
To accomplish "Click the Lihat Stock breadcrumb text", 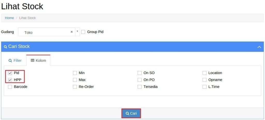I will (27, 18).
